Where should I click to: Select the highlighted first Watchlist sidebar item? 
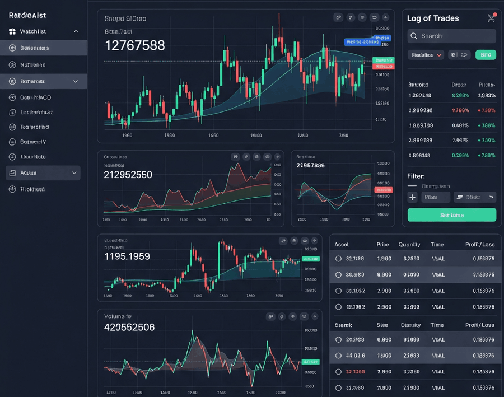[44, 48]
